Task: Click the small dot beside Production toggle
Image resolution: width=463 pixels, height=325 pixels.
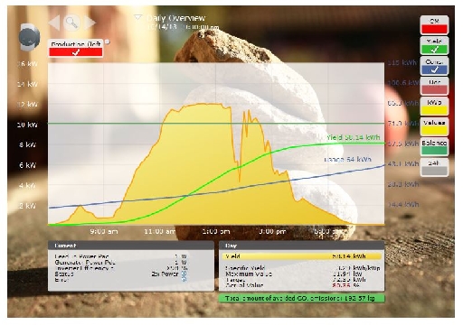Action: pos(107,42)
